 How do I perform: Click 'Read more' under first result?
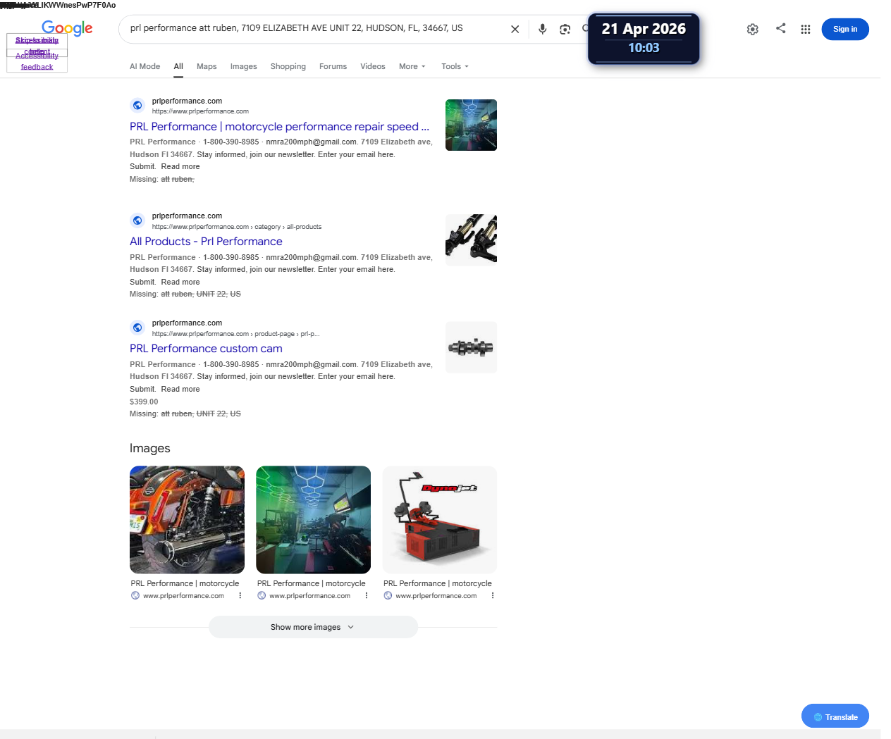pyautogui.click(x=180, y=167)
